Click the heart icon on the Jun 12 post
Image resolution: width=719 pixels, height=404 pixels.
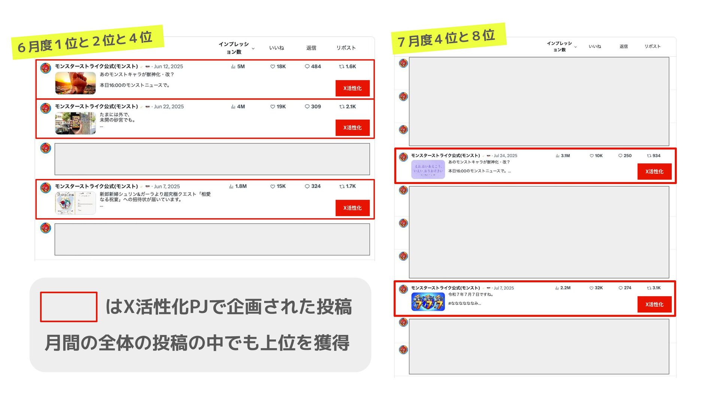click(x=273, y=67)
